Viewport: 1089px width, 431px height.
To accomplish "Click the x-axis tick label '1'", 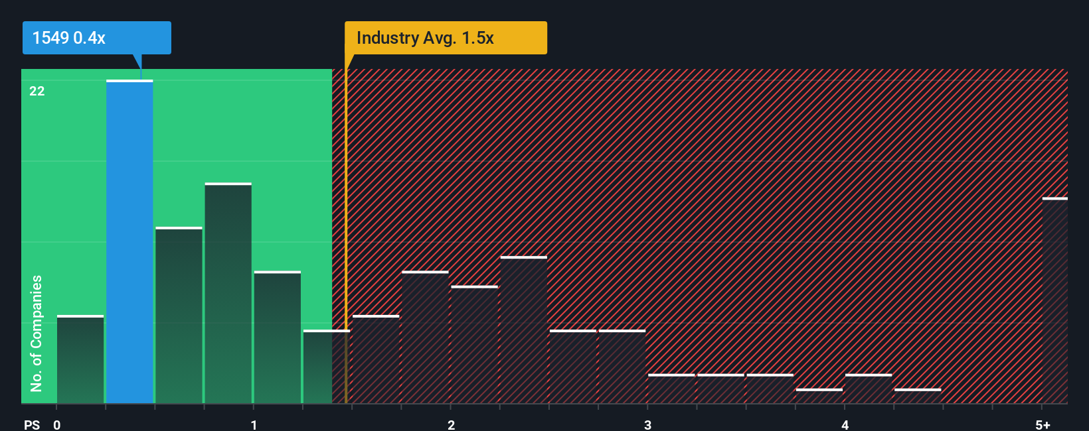I will pyautogui.click(x=254, y=425).
